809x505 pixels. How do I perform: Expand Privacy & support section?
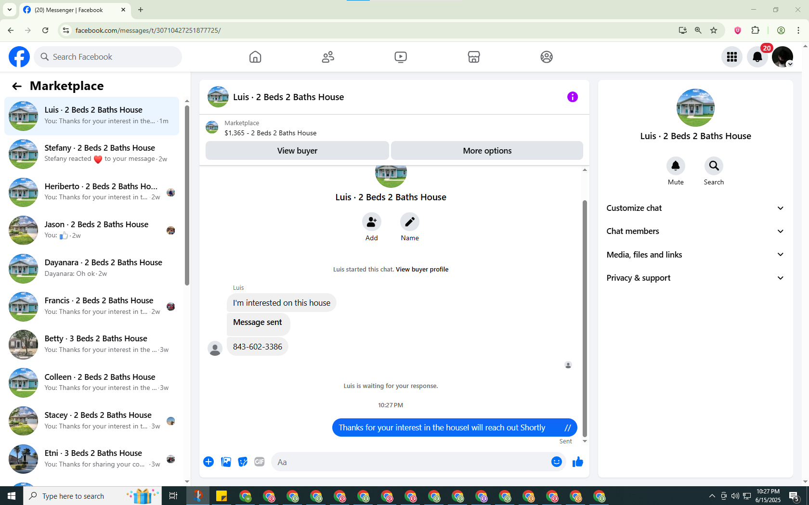pyautogui.click(x=695, y=278)
